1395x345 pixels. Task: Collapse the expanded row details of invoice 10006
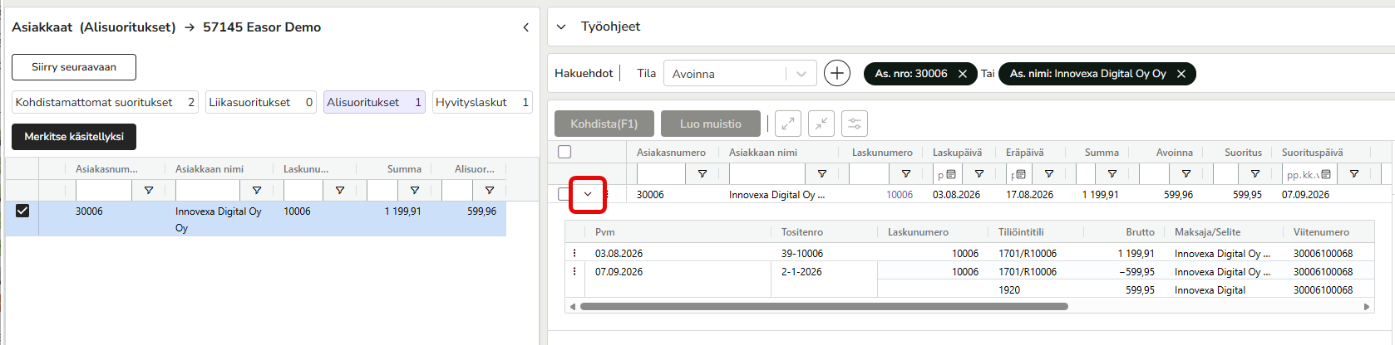[x=588, y=194]
